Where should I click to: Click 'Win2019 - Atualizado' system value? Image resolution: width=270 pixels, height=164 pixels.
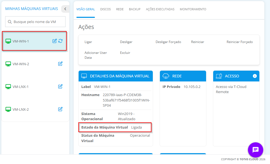[x=126, y=116]
